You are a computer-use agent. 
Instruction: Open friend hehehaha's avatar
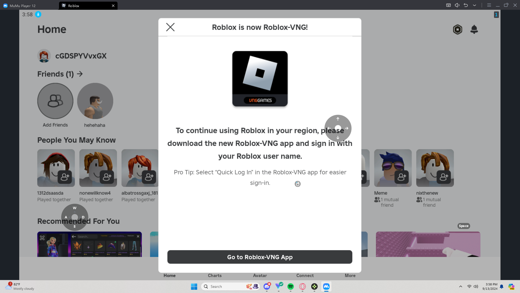(95, 101)
